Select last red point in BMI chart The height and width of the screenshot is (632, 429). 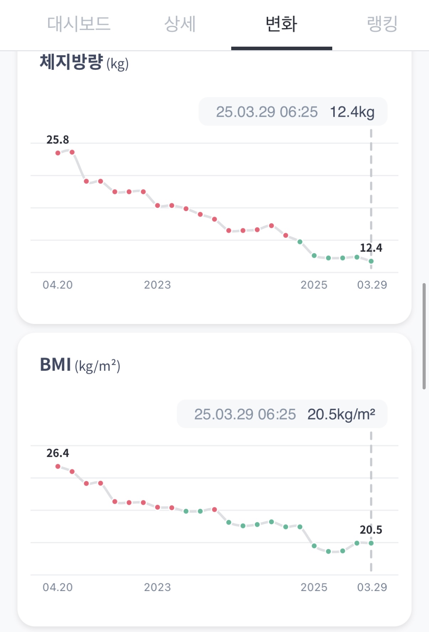[214, 510]
